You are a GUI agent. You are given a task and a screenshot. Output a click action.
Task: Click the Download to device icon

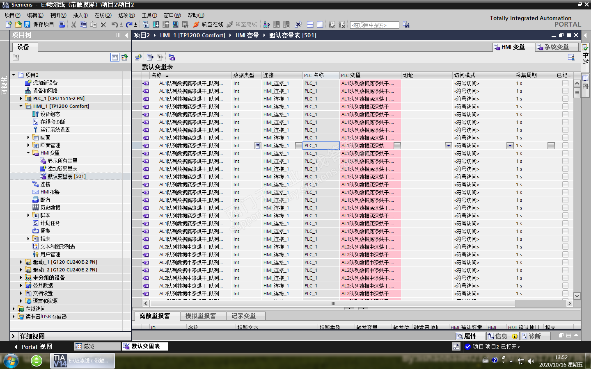point(156,25)
